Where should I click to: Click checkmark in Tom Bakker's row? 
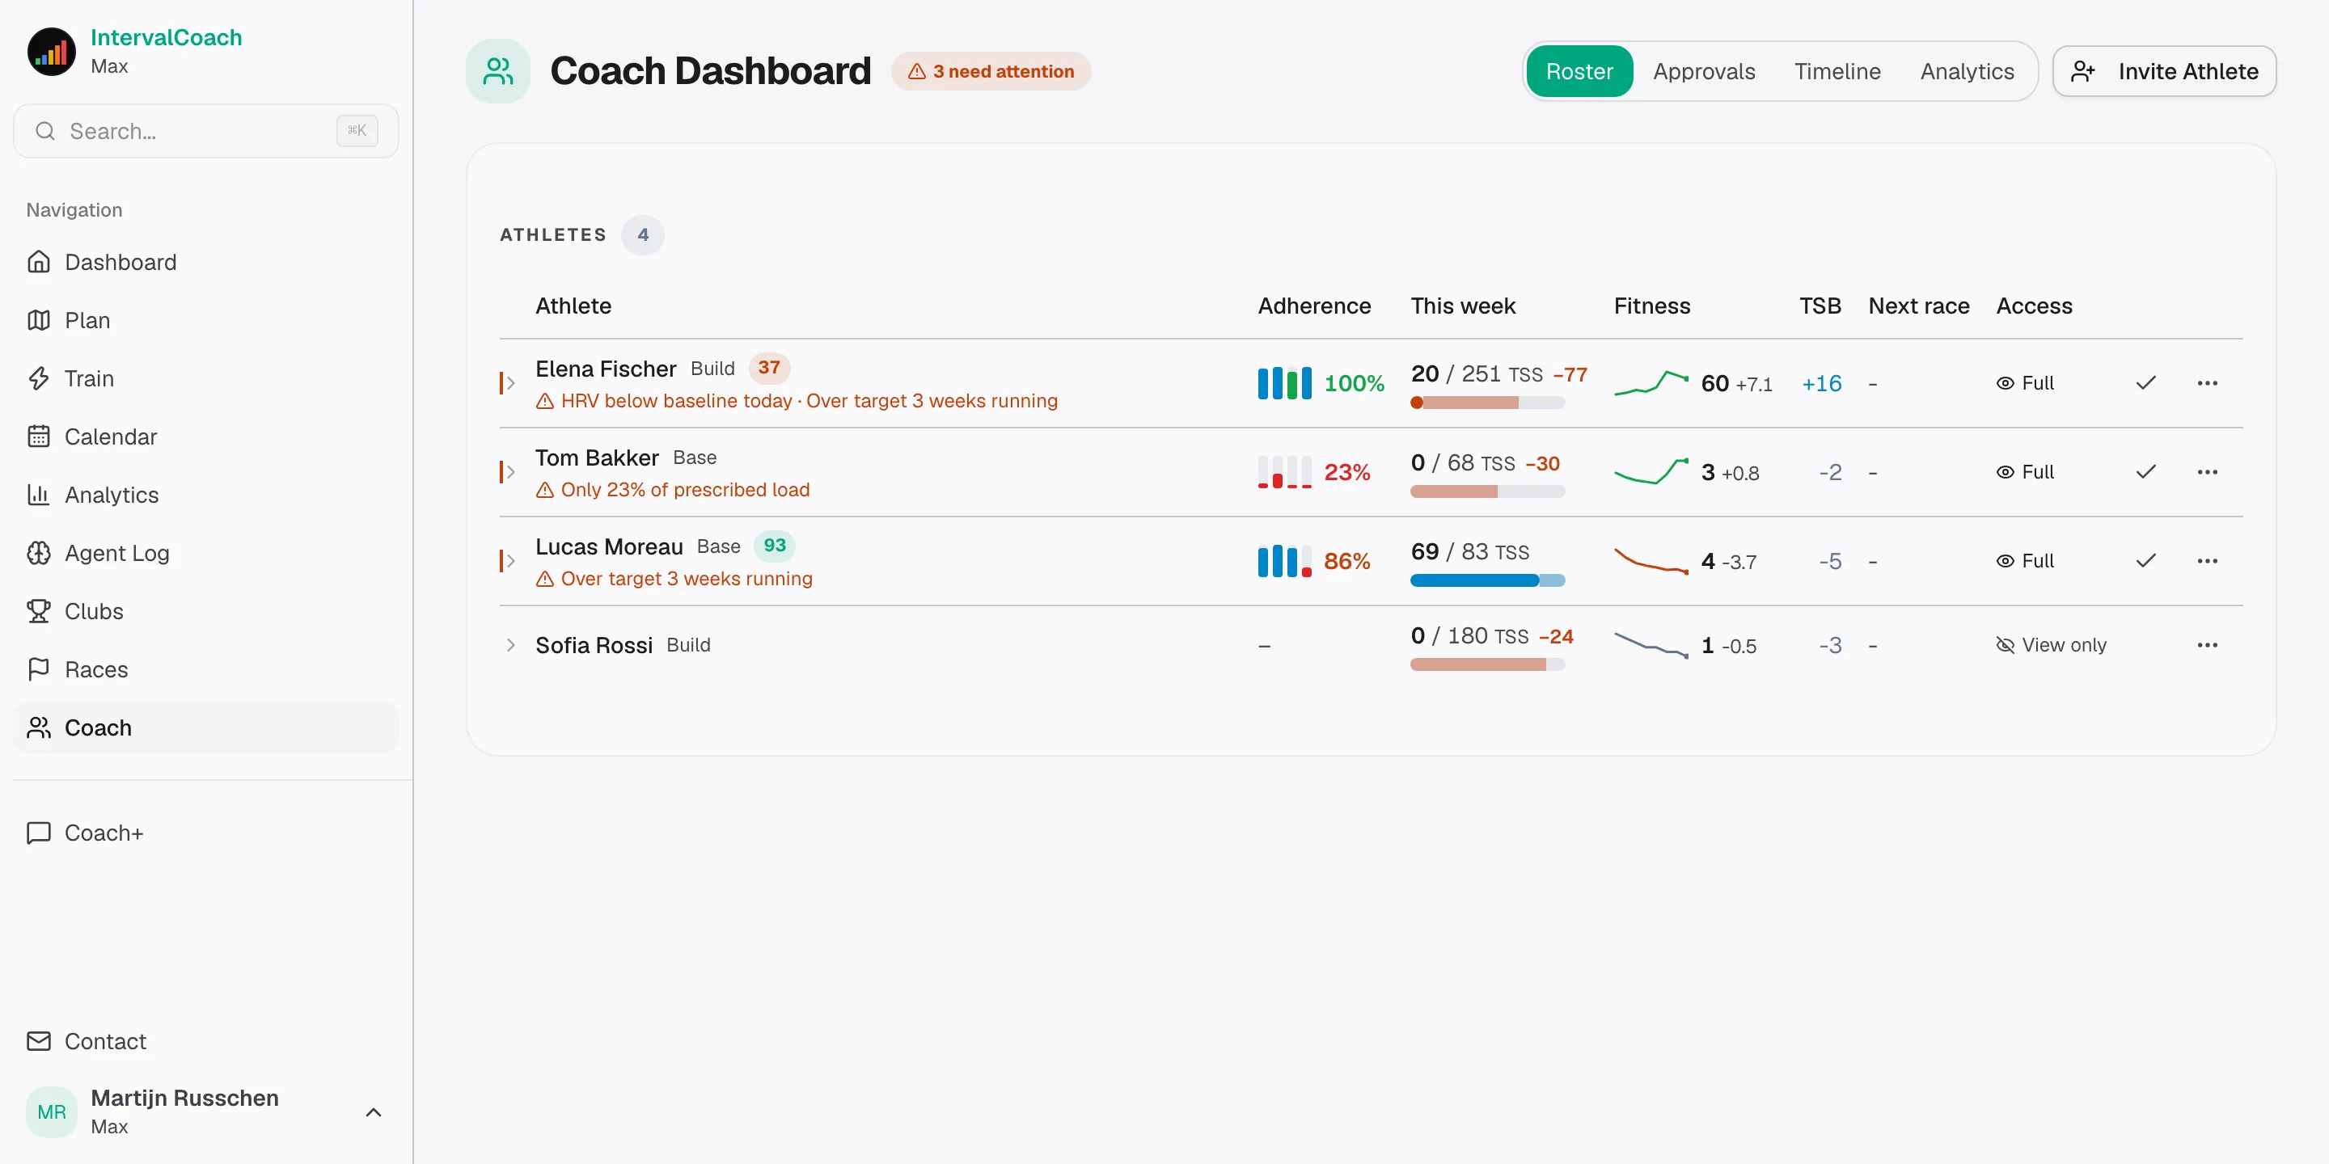click(2145, 472)
